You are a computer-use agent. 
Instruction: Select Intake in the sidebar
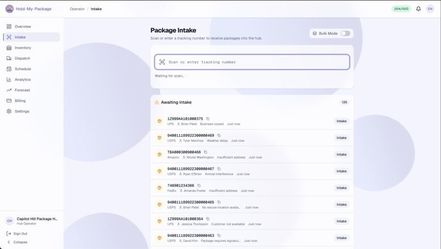[32, 37]
